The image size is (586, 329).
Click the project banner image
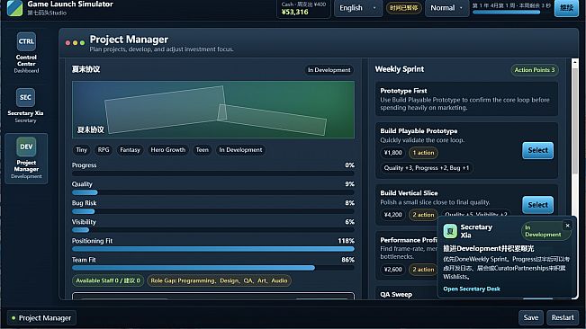tap(213, 110)
